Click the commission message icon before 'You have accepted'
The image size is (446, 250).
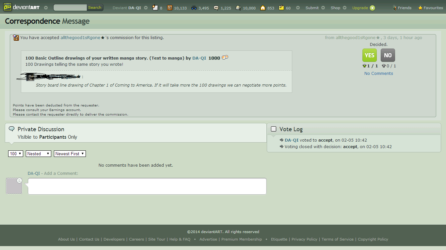[x=16, y=38]
